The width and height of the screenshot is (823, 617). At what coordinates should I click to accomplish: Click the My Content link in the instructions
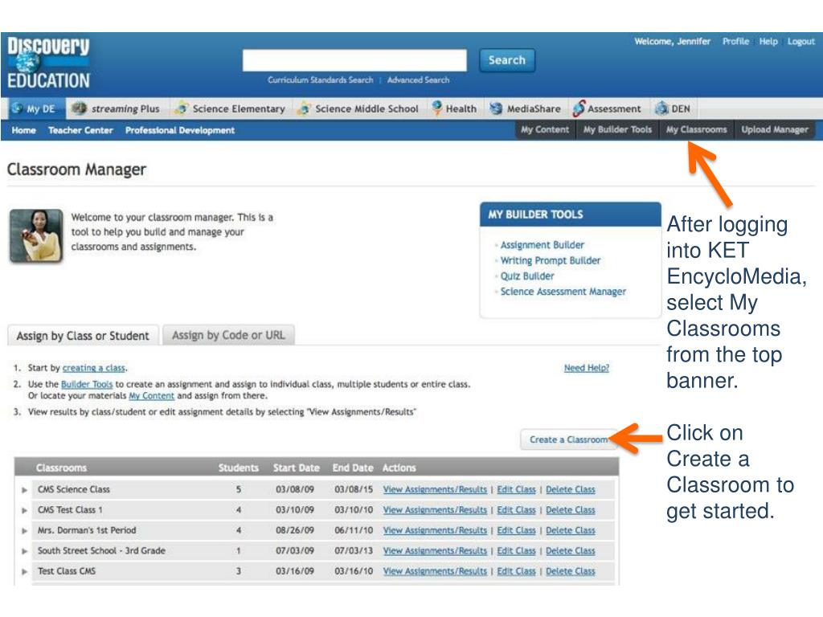coord(151,395)
